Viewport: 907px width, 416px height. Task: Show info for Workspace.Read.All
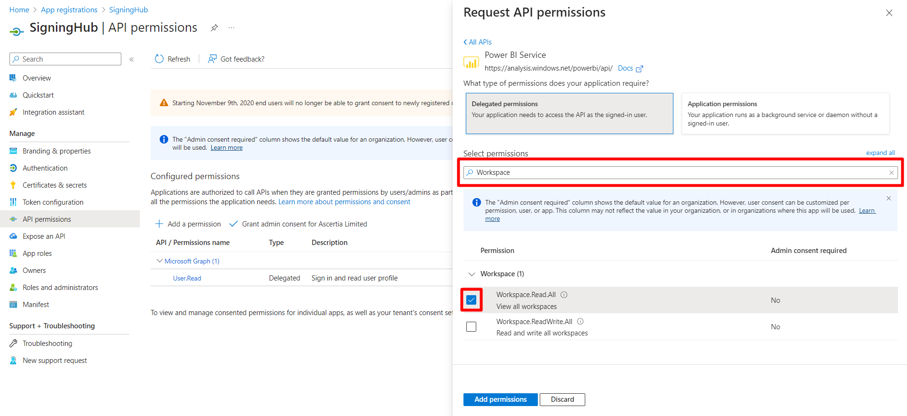pos(564,294)
